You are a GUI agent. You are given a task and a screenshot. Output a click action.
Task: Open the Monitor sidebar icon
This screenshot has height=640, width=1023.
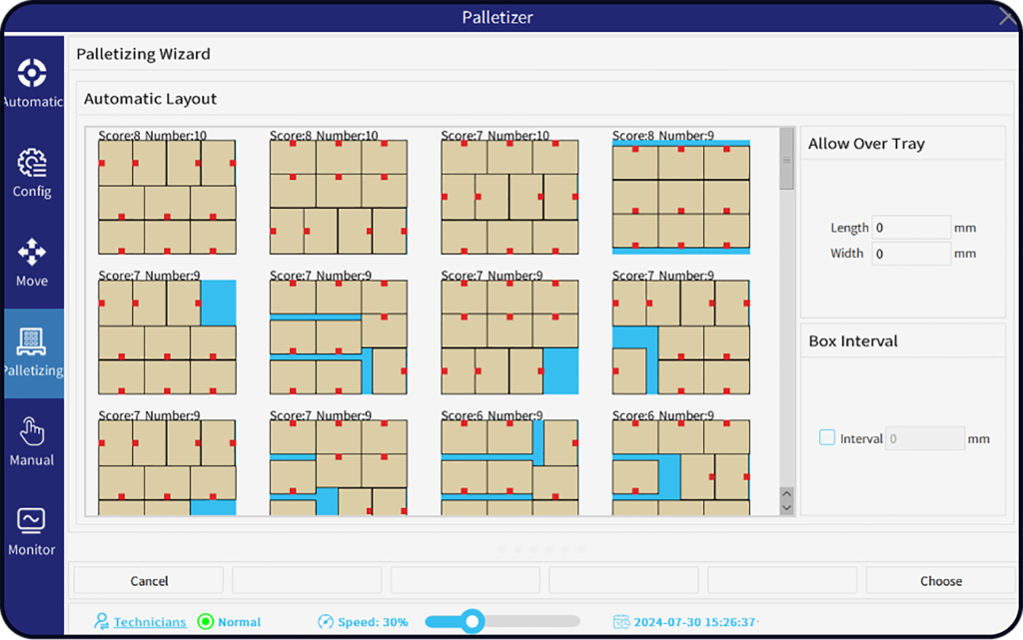pos(32,522)
